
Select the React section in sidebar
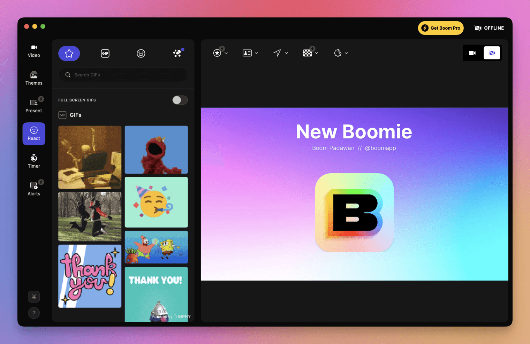click(34, 134)
